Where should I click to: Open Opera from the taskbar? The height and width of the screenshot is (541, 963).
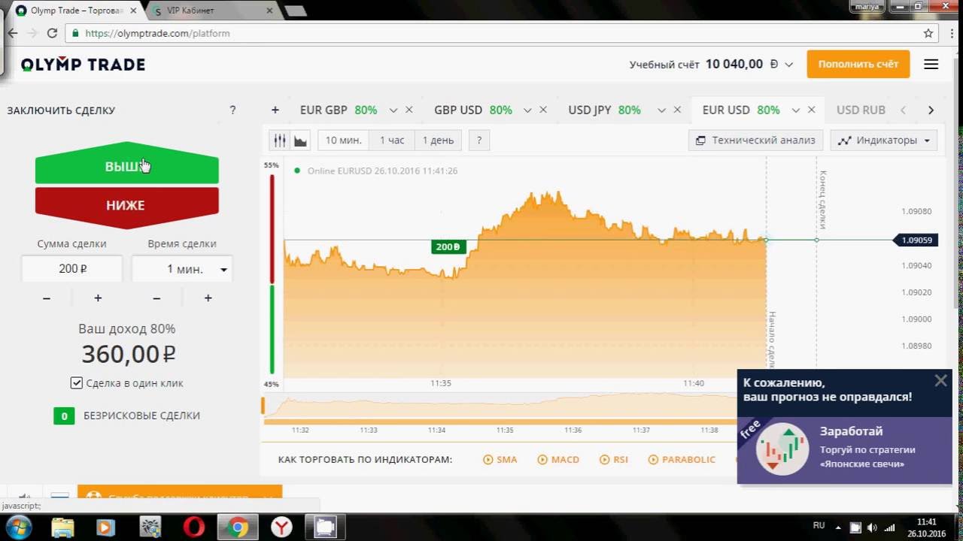click(194, 527)
